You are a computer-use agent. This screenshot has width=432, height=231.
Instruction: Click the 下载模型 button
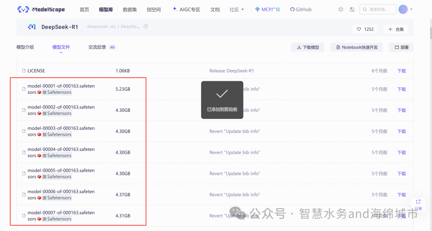308,47
